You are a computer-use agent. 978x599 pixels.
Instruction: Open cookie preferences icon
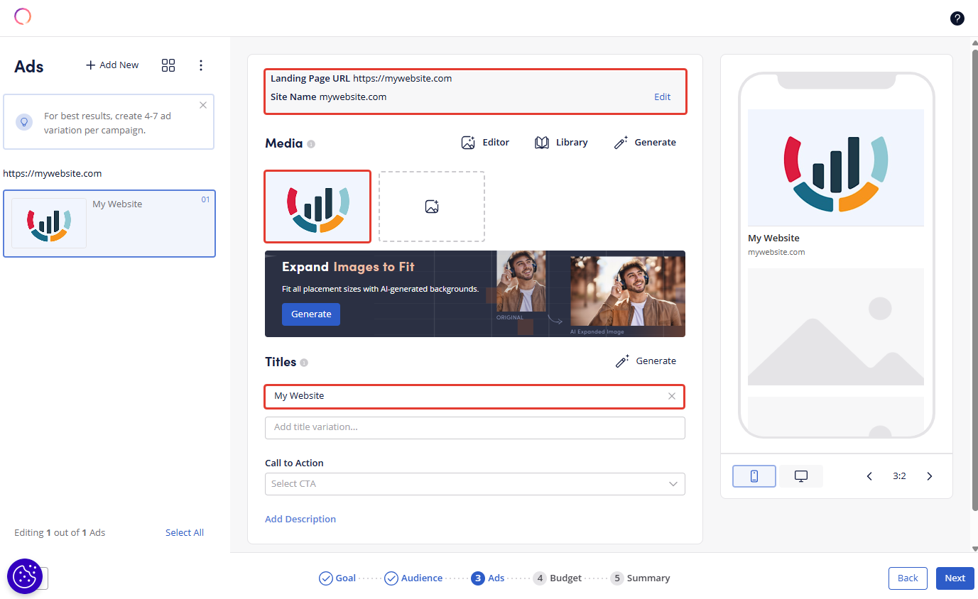pyautogui.click(x=25, y=576)
